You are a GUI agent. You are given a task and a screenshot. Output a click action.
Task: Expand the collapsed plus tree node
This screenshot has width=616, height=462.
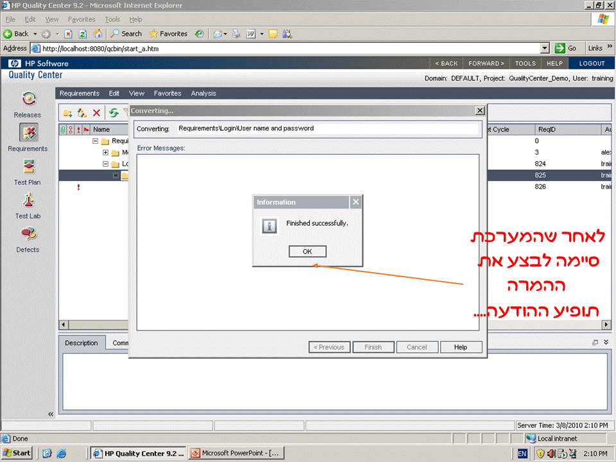pos(105,152)
